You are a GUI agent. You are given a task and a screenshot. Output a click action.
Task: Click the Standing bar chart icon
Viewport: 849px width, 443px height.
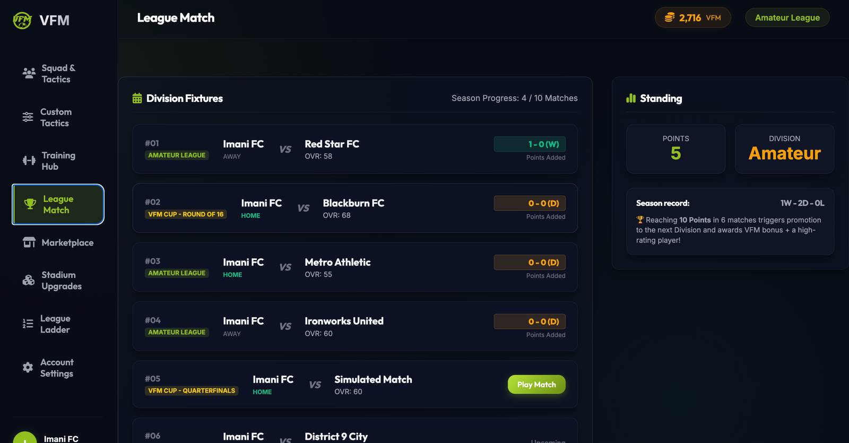coord(631,98)
